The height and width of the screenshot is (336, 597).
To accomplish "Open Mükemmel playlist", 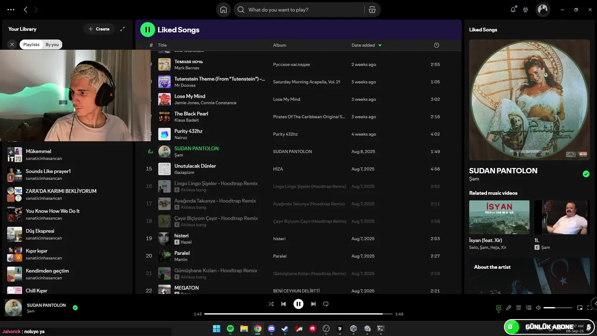I will 68,154.
